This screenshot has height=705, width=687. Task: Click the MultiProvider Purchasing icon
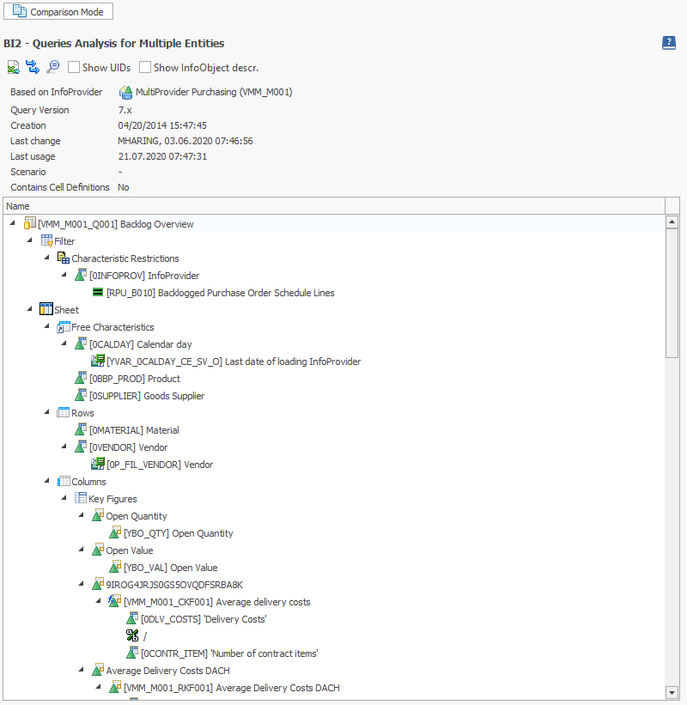[x=127, y=93]
